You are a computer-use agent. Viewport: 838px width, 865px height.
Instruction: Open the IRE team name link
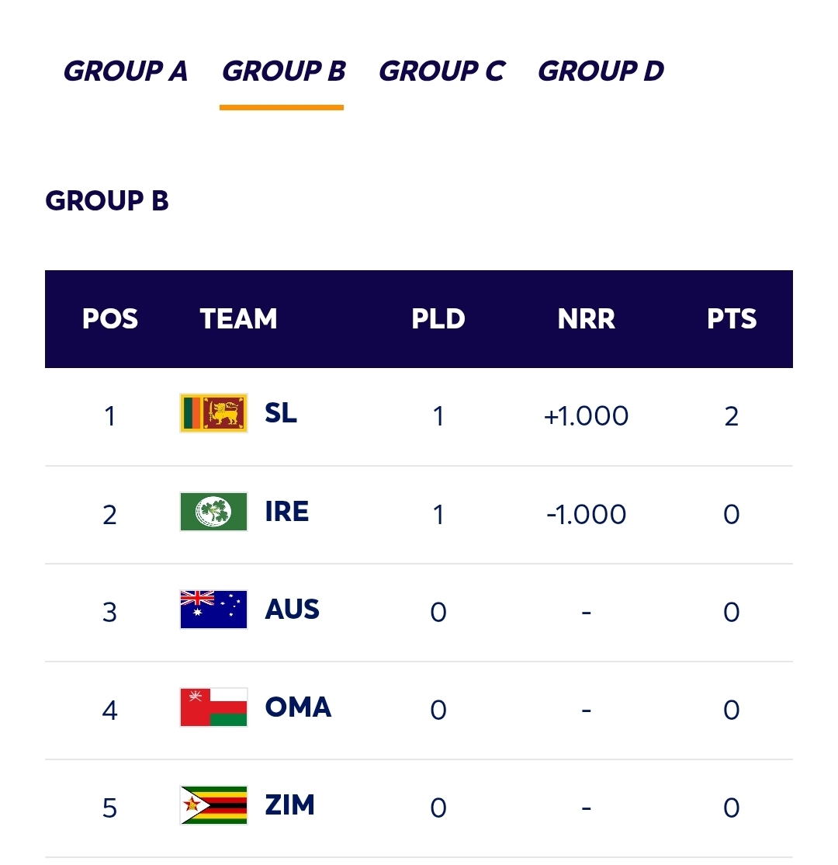coord(287,512)
